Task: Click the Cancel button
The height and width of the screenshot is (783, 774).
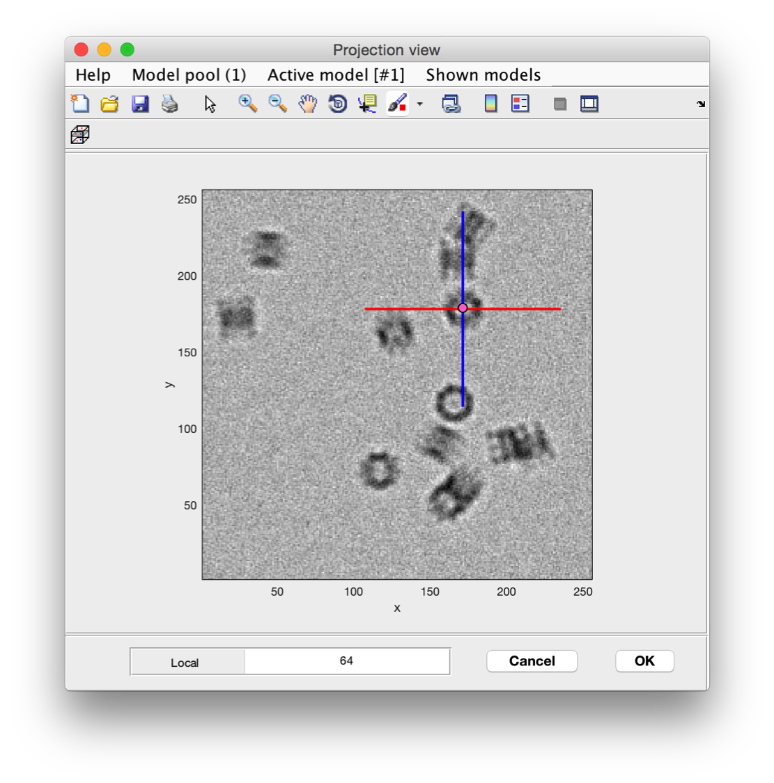Action: (x=532, y=661)
